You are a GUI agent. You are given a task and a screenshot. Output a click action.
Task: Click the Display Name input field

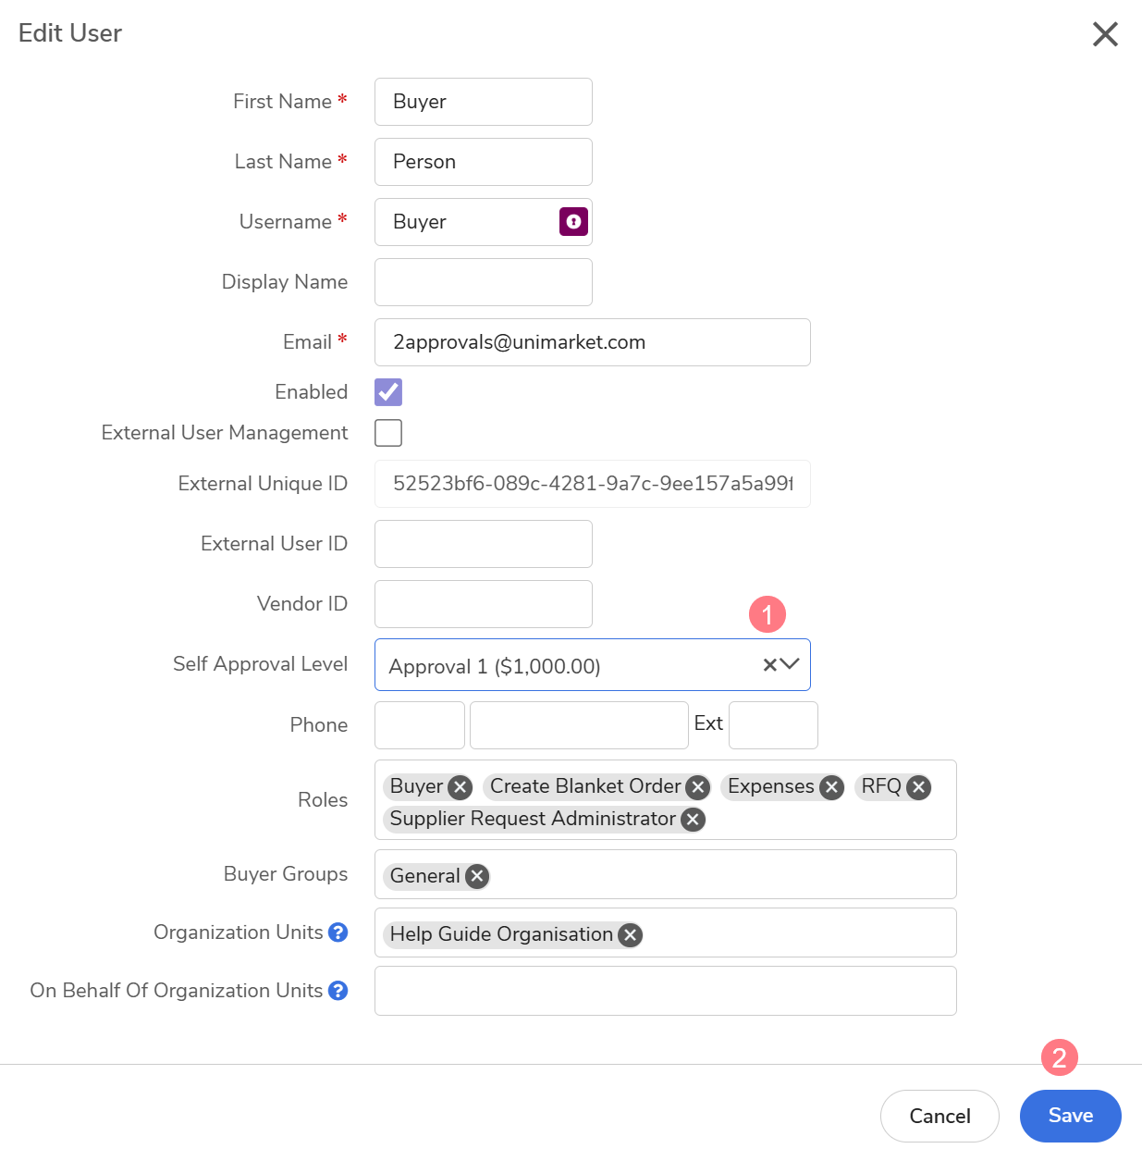pyautogui.click(x=483, y=282)
